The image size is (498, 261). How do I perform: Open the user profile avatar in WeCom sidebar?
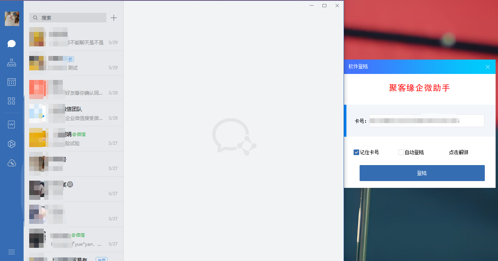point(12,19)
